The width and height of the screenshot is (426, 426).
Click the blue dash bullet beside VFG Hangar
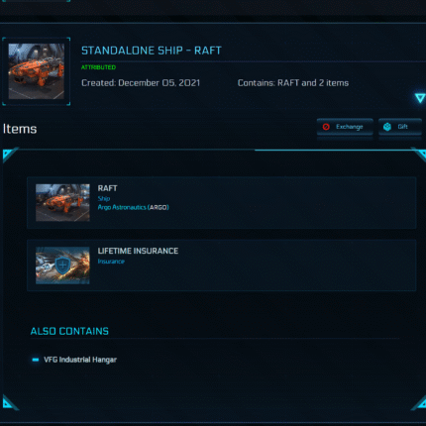point(36,360)
